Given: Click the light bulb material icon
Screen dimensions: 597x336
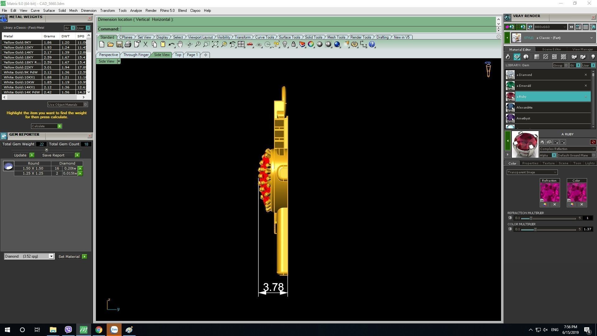Looking at the screenshot, I should [x=593, y=57].
